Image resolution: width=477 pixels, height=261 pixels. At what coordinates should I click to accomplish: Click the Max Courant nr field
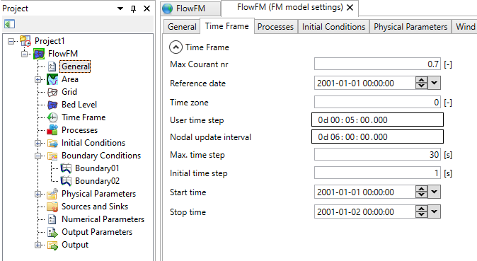377,64
